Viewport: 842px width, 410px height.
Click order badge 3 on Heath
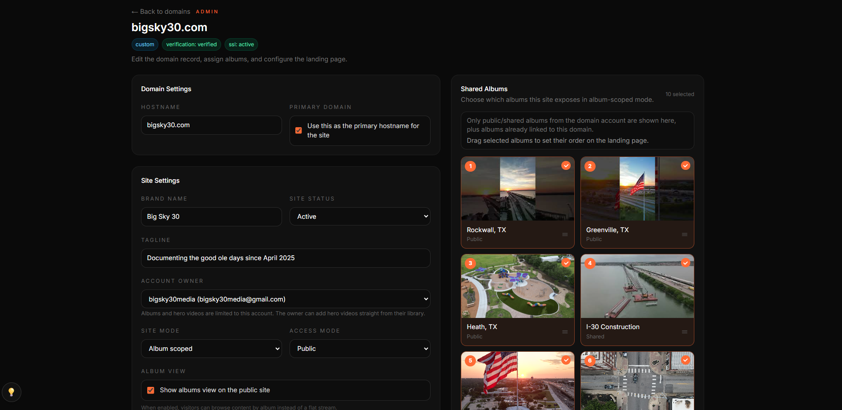(x=471, y=263)
